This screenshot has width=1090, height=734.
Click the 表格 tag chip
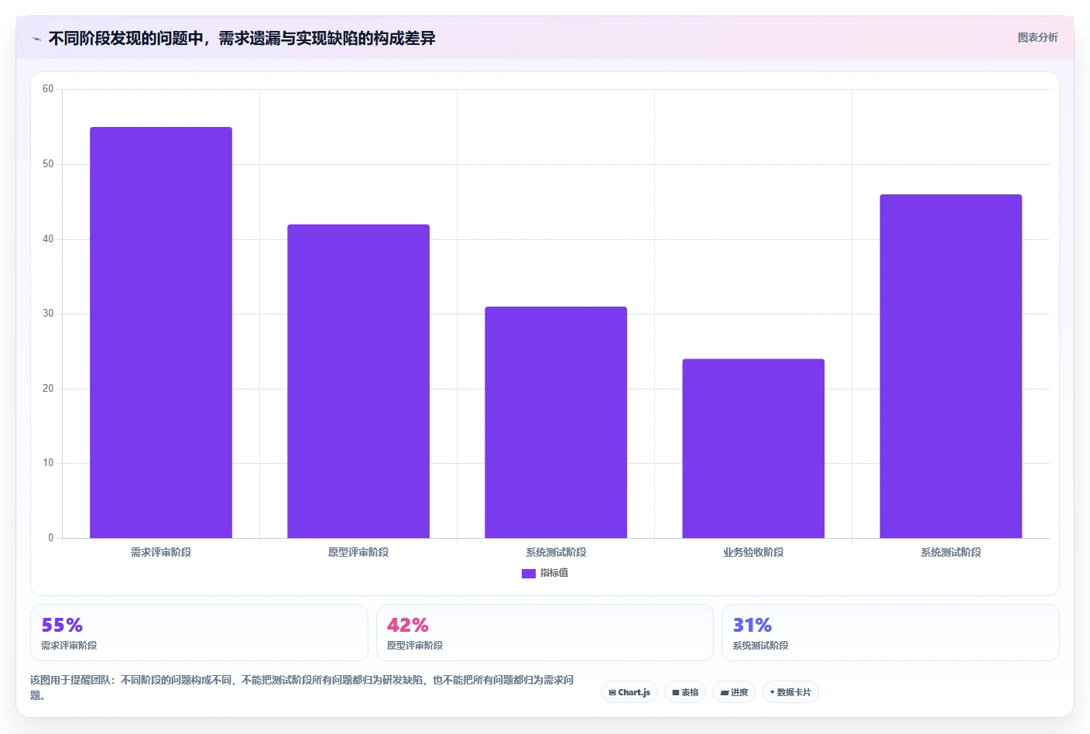685,692
